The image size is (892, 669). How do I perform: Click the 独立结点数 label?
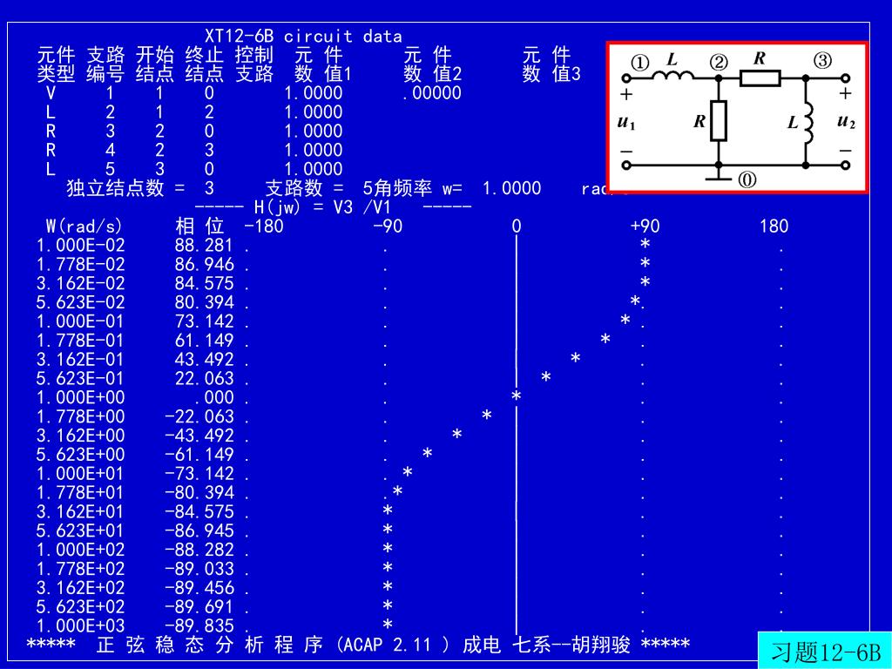point(116,188)
